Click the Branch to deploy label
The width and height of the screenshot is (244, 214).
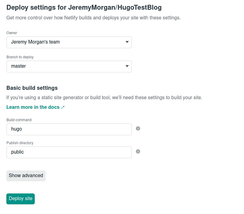(20, 57)
